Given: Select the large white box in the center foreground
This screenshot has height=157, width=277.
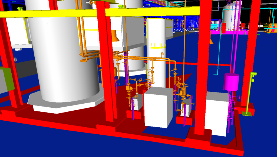Looking at the screenshot, I should [158, 107].
